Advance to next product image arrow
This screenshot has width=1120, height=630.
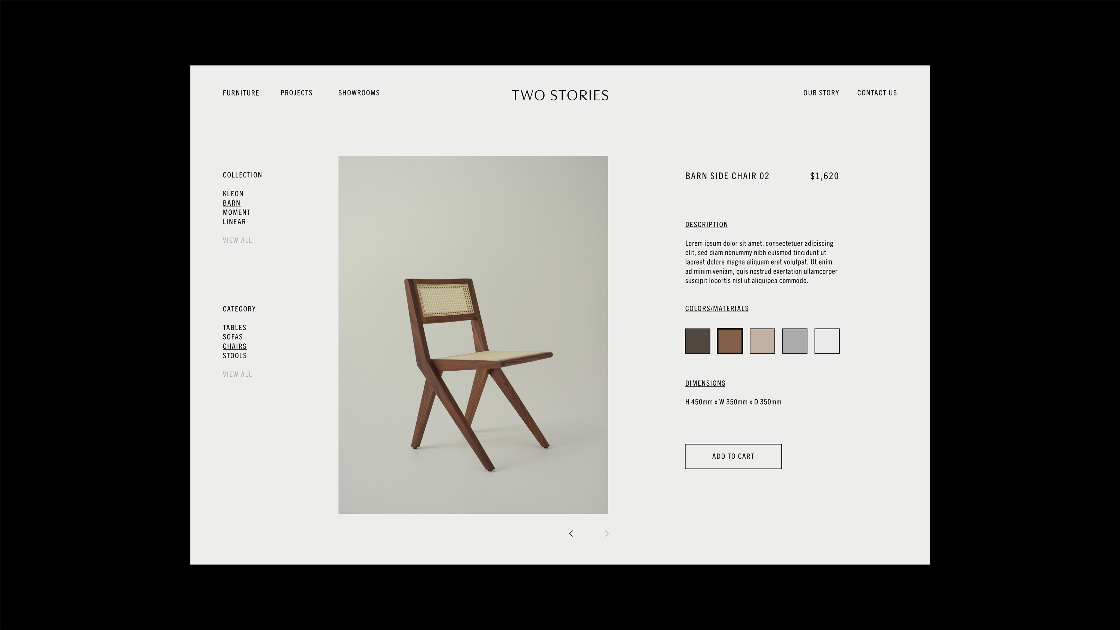coord(607,533)
